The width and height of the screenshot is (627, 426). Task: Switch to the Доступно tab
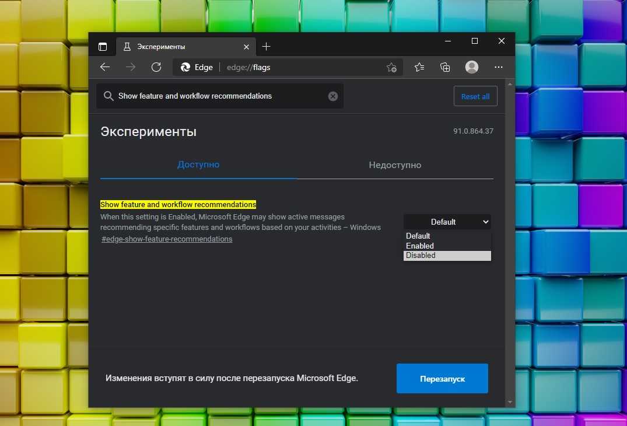pos(198,165)
